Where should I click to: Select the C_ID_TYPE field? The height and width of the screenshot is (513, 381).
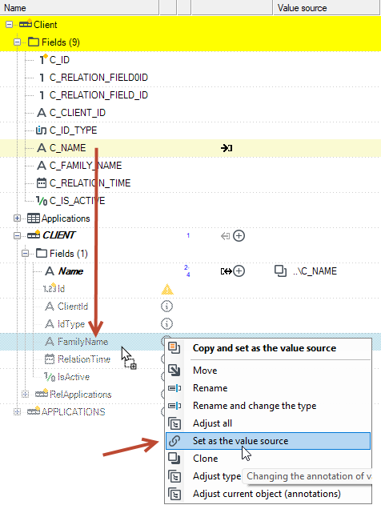pyautogui.click(x=74, y=130)
